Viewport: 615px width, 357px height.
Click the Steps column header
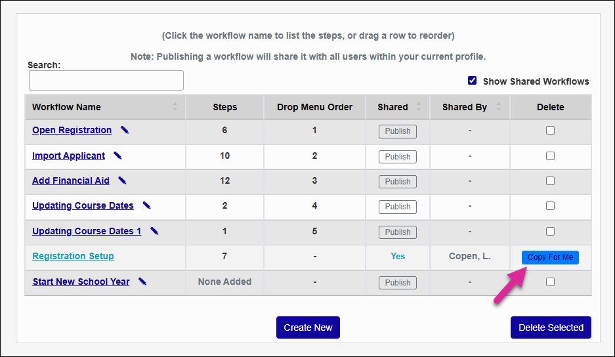point(224,107)
